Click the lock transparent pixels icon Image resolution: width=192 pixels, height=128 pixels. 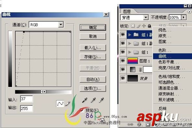133,26
